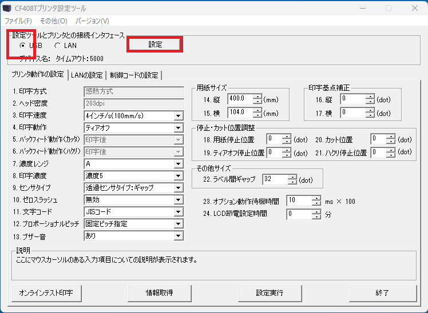Click the 終了 button
The width and height of the screenshot is (428, 313).
[383, 293]
